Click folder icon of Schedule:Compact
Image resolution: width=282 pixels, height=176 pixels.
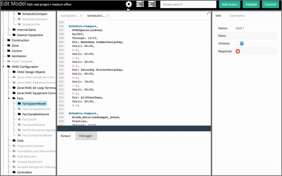(19, 14)
